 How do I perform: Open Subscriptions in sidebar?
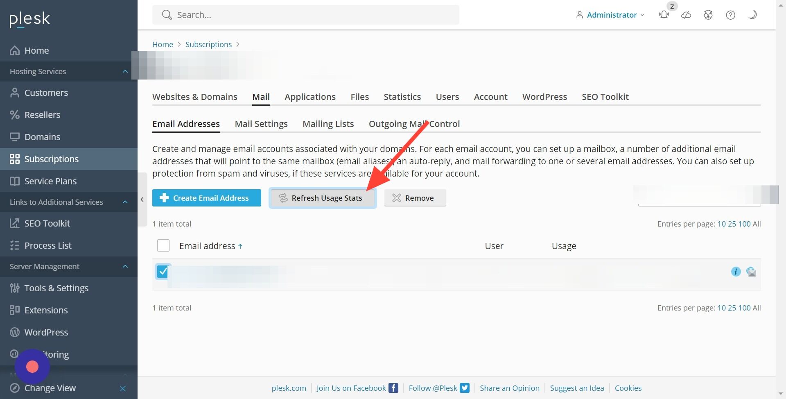point(69,159)
